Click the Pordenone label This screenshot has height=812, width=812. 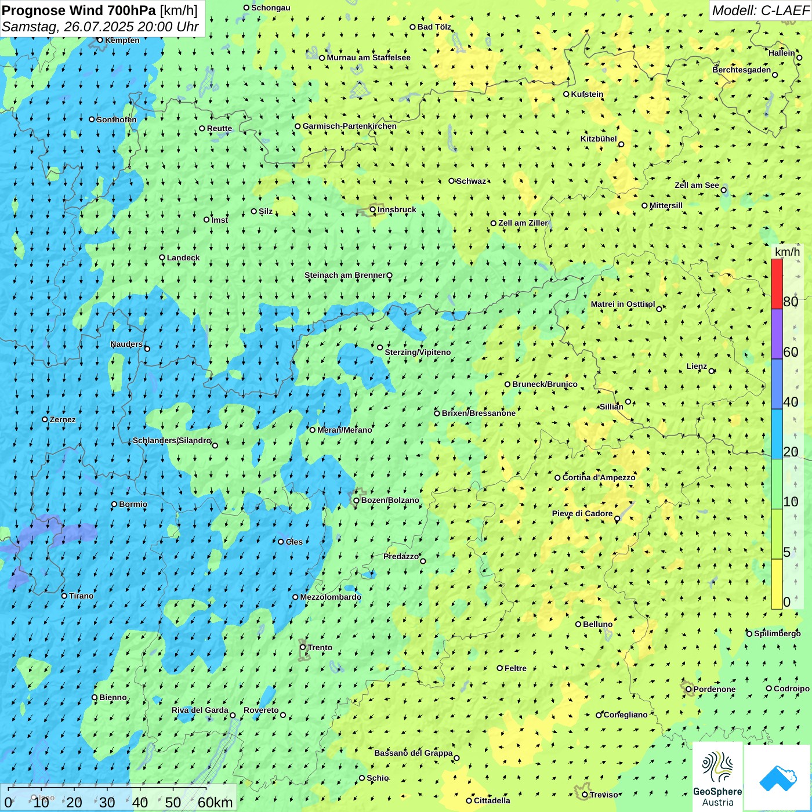715,689
